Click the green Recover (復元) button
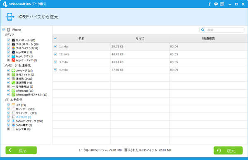The width and height of the screenshot is (248, 160). coord(228,150)
